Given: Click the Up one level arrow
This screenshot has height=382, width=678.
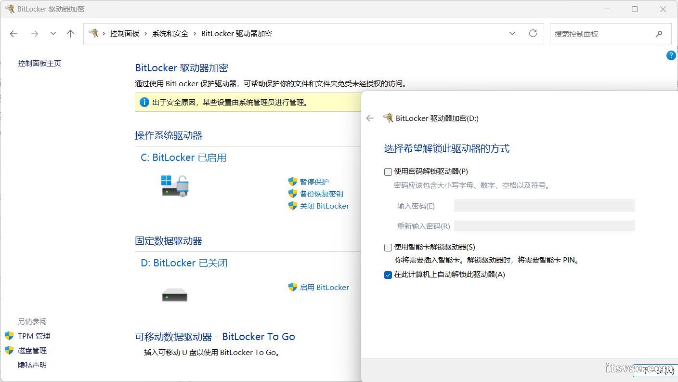Looking at the screenshot, I should pos(71,34).
